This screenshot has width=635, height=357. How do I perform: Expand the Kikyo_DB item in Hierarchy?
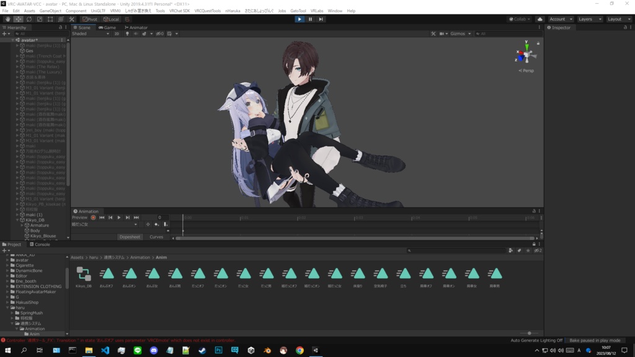coord(19,219)
